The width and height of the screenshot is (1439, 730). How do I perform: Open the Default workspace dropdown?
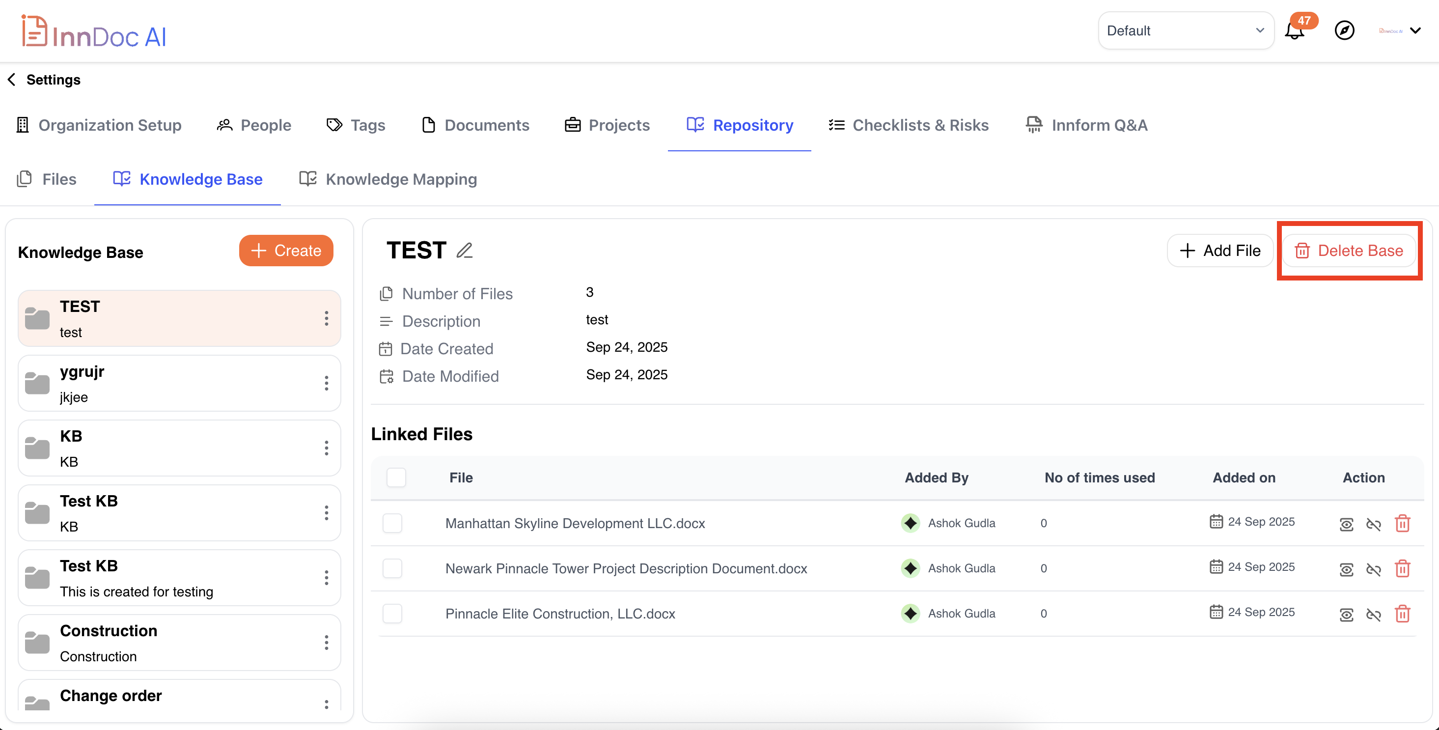pyautogui.click(x=1186, y=31)
